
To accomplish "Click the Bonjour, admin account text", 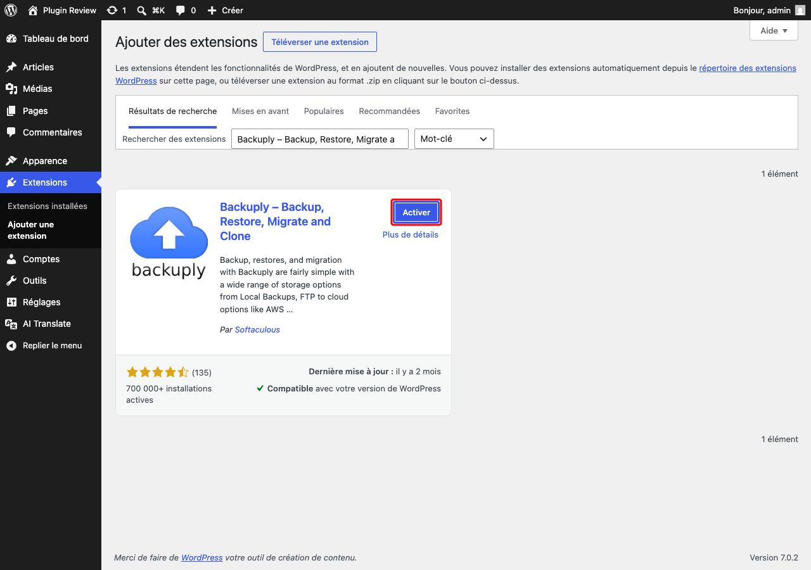I will 762,10.
